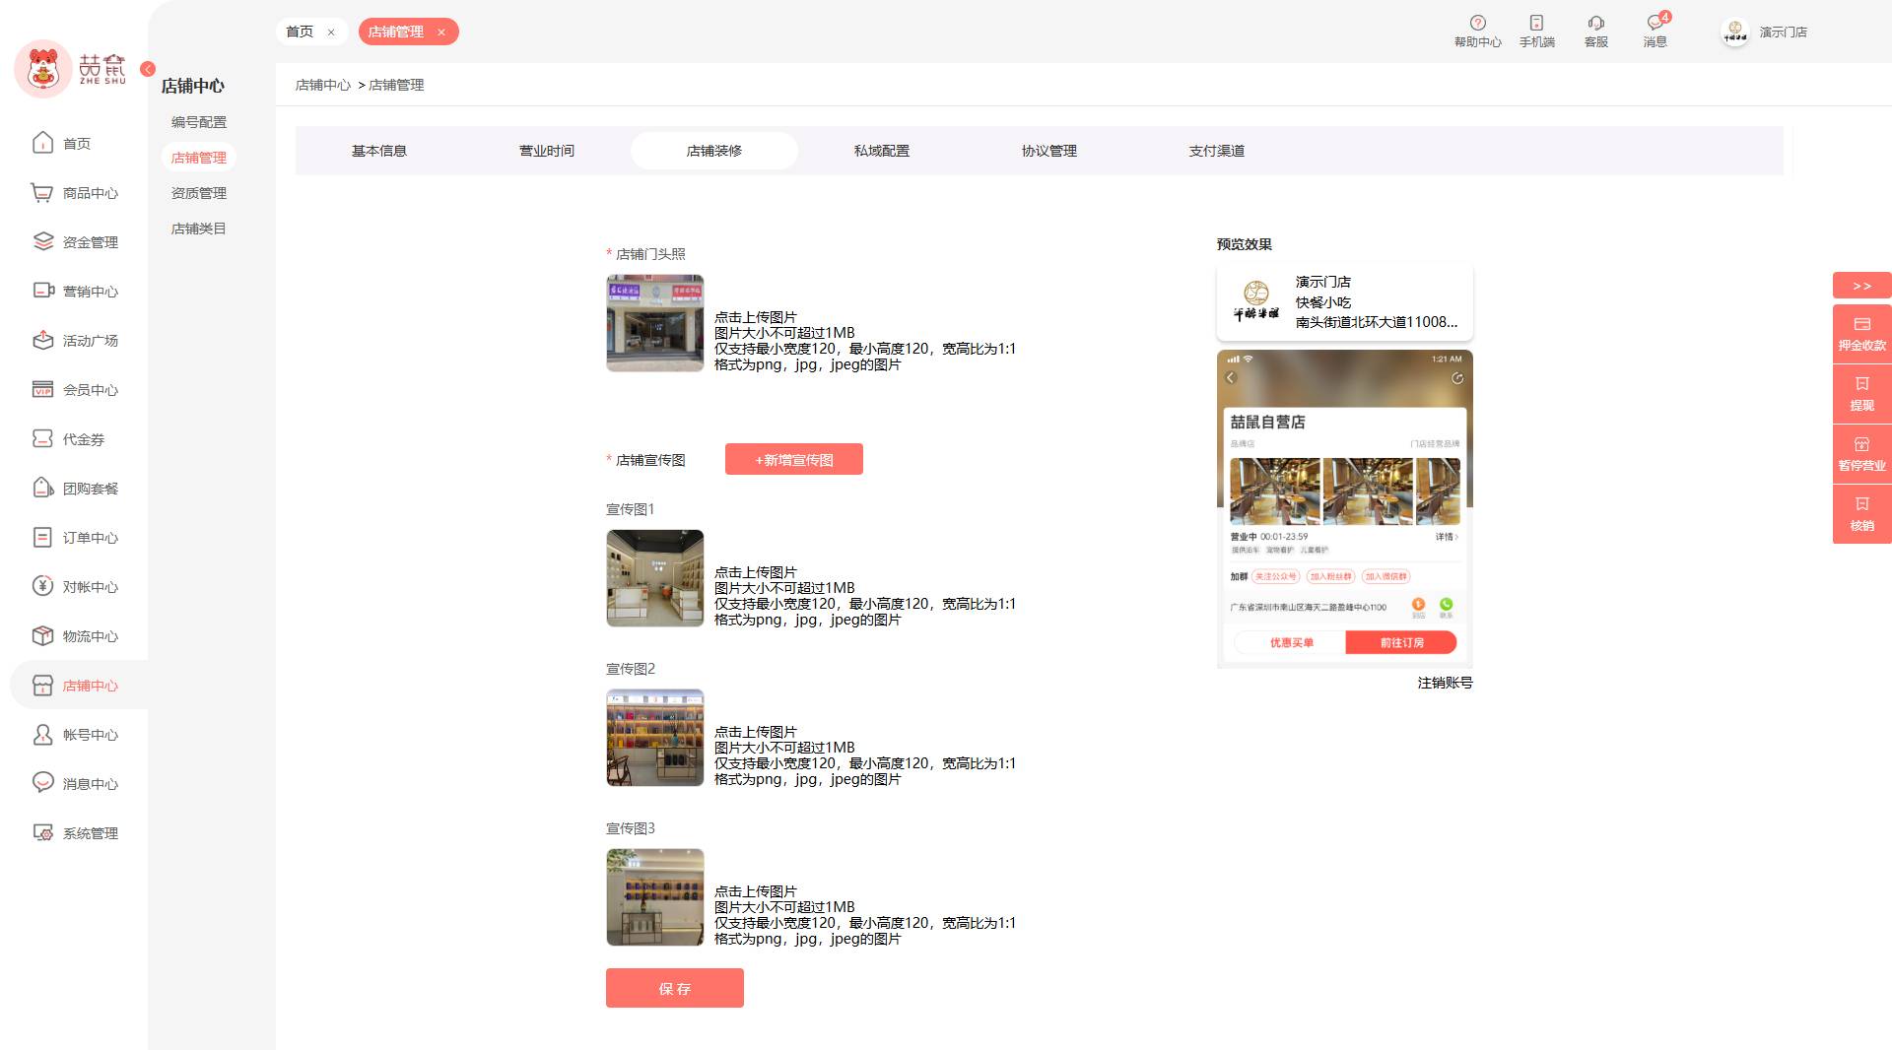Close the 店铺管理 page tab
The height and width of the screenshot is (1050, 1892).
[441, 33]
